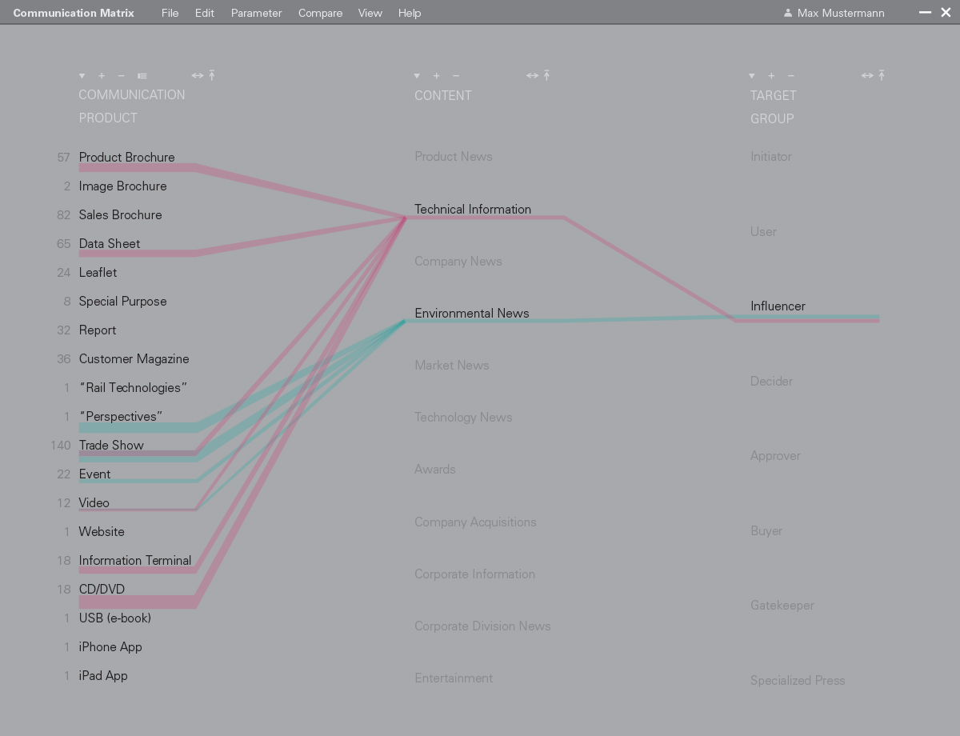Select "Environmental News" content item

click(x=472, y=314)
